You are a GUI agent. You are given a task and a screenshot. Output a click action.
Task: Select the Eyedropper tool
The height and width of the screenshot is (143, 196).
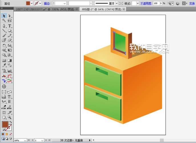click(x=4, y=65)
